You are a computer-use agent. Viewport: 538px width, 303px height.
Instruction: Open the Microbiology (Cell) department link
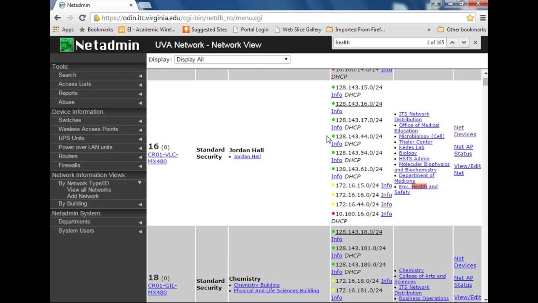[422, 136]
